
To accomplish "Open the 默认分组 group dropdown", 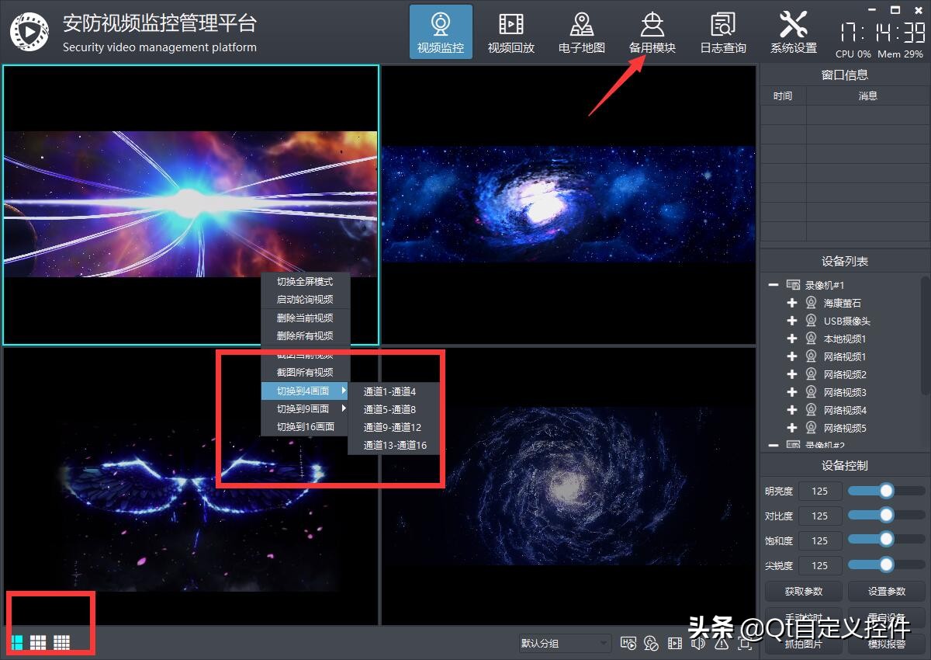I will pyautogui.click(x=564, y=643).
